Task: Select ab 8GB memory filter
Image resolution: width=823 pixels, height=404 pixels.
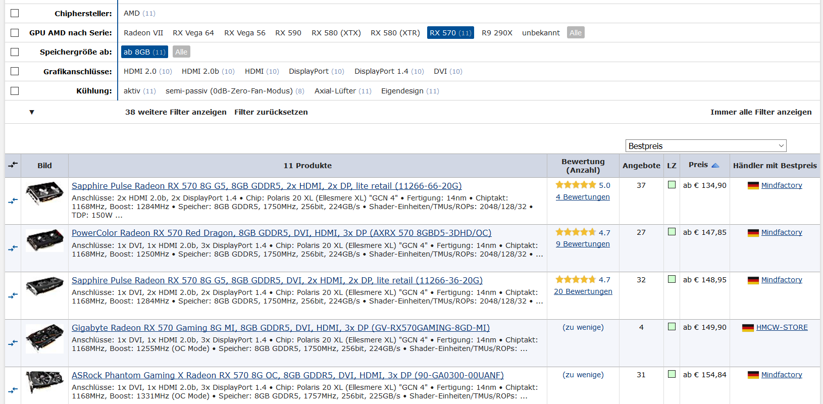Action: 144,52
